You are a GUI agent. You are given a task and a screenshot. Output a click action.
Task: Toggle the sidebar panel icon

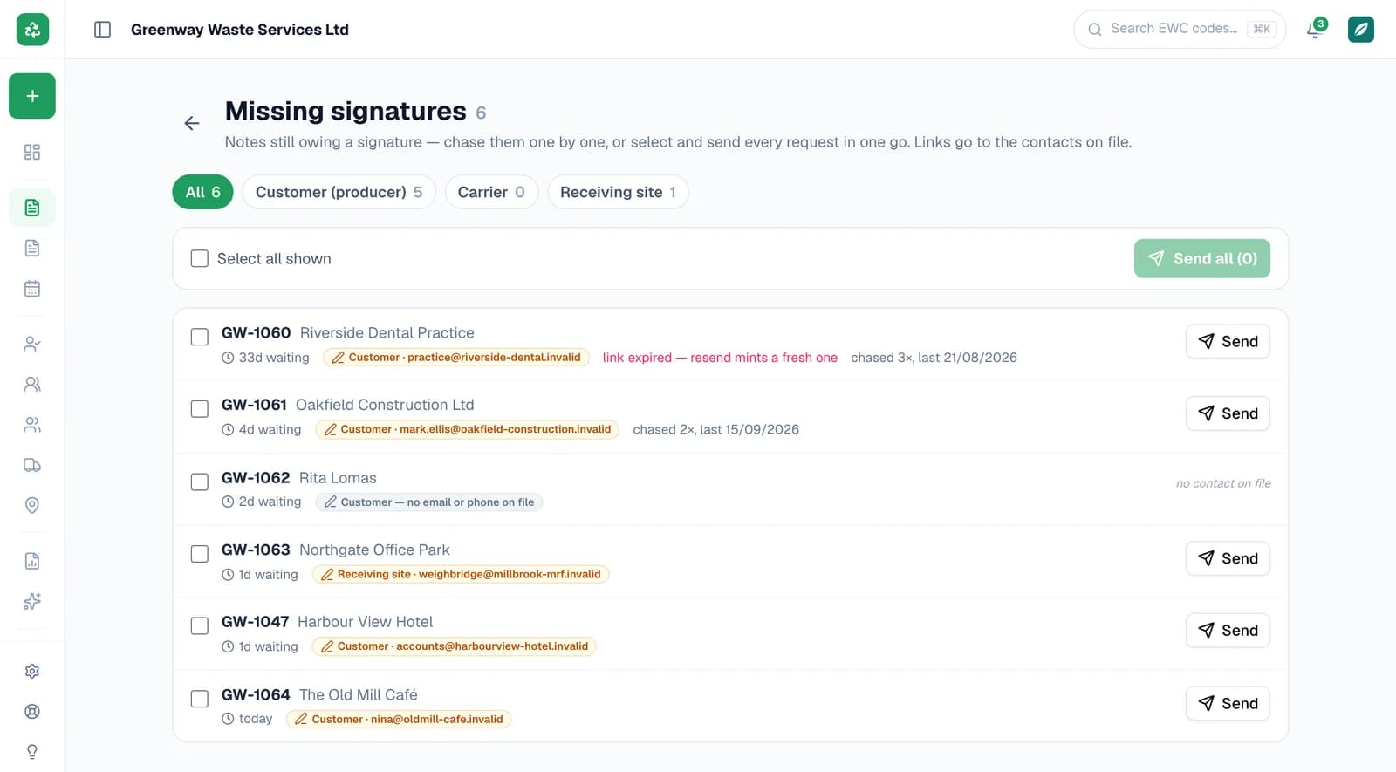102,30
